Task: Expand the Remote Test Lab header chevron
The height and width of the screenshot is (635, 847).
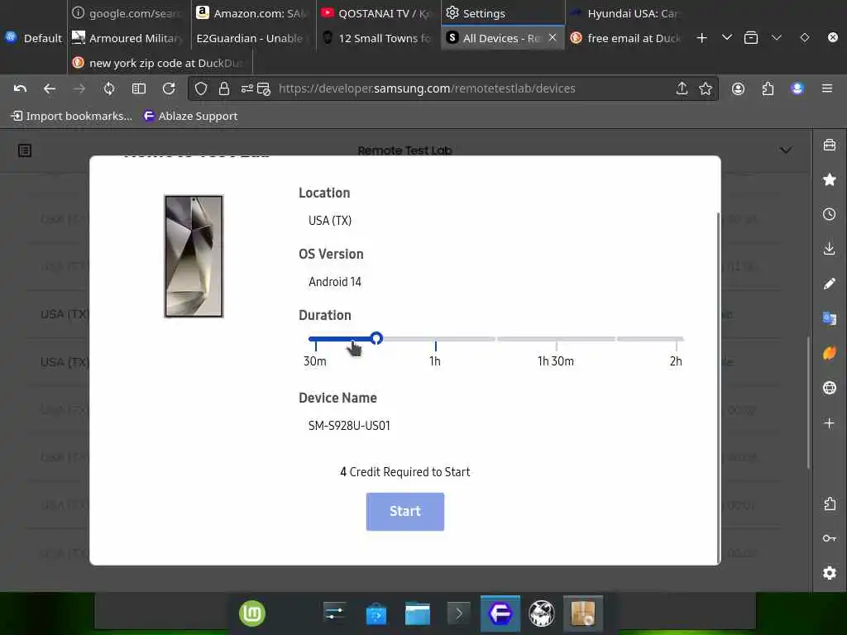Action: (x=786, y=150)
